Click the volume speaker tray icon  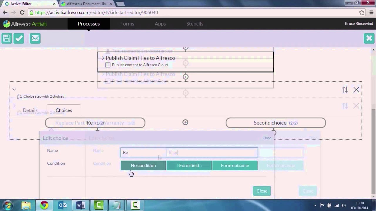coord(343,205)
